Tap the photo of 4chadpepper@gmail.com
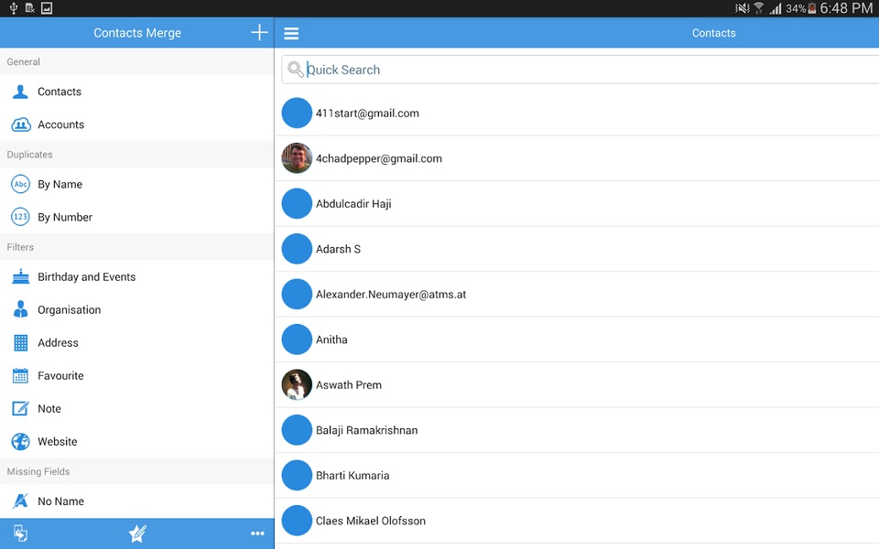 [297, 158]
